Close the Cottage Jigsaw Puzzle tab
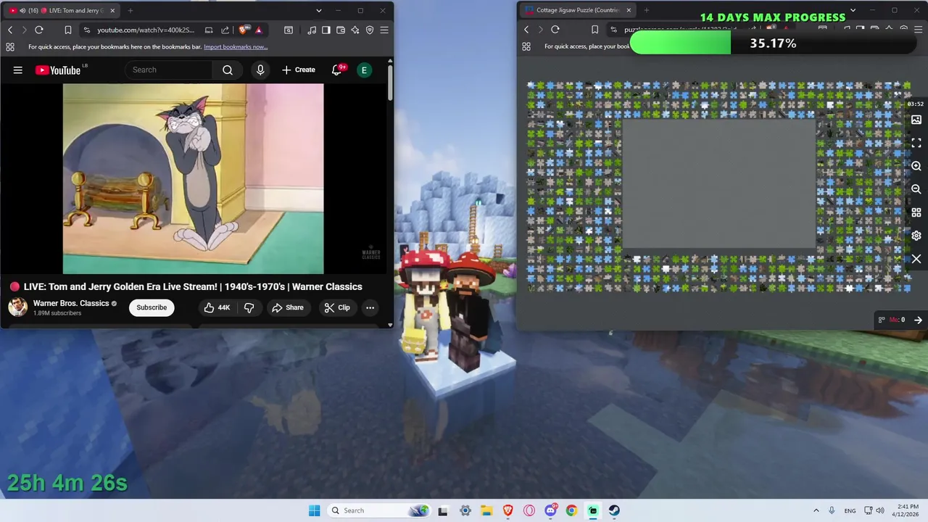Screen dimensions: 928x522 tap(628, 10)
